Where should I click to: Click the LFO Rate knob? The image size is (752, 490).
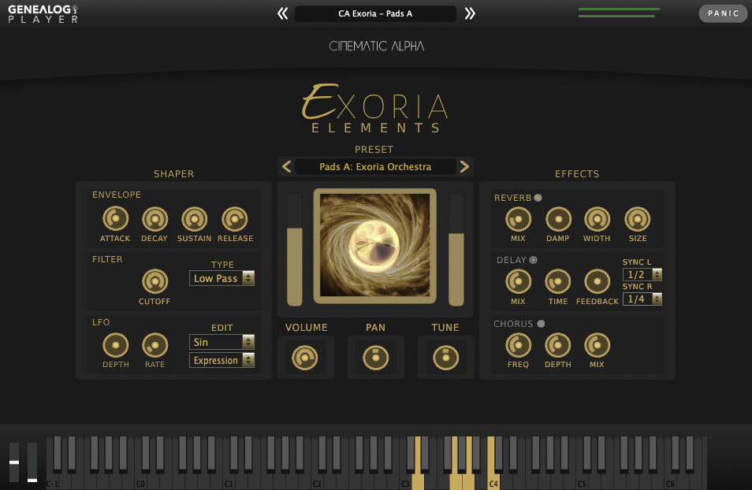(x=155, y=345)
